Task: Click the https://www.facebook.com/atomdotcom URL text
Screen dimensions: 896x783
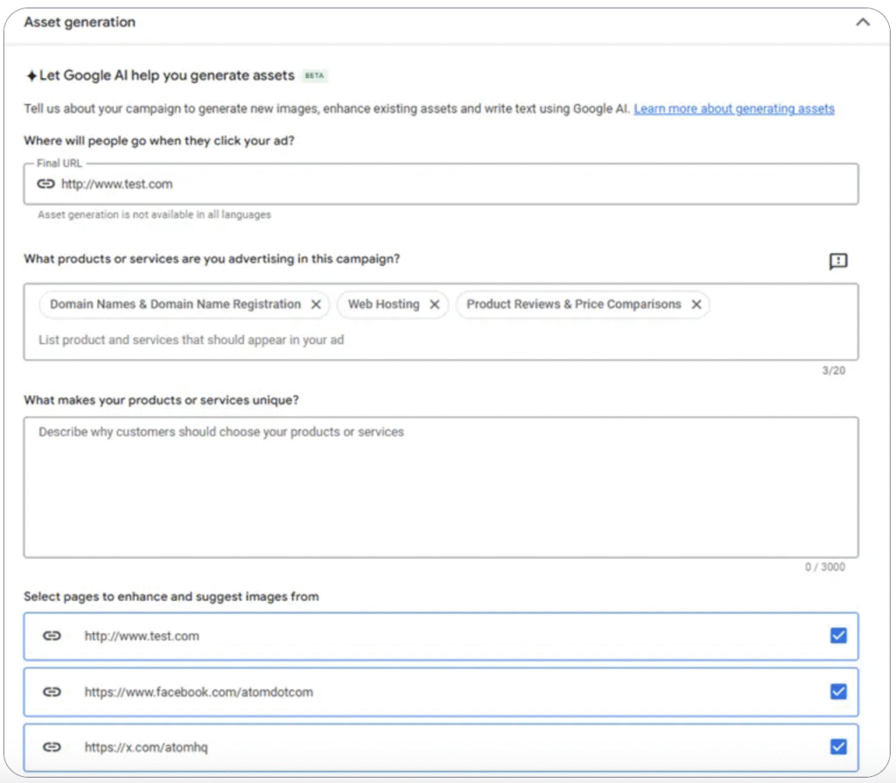Action: click(199, 692)
